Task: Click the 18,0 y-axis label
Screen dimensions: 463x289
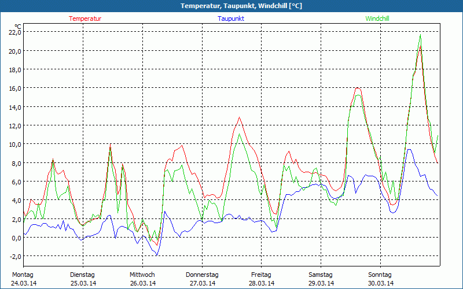Action: click(16, 70)
